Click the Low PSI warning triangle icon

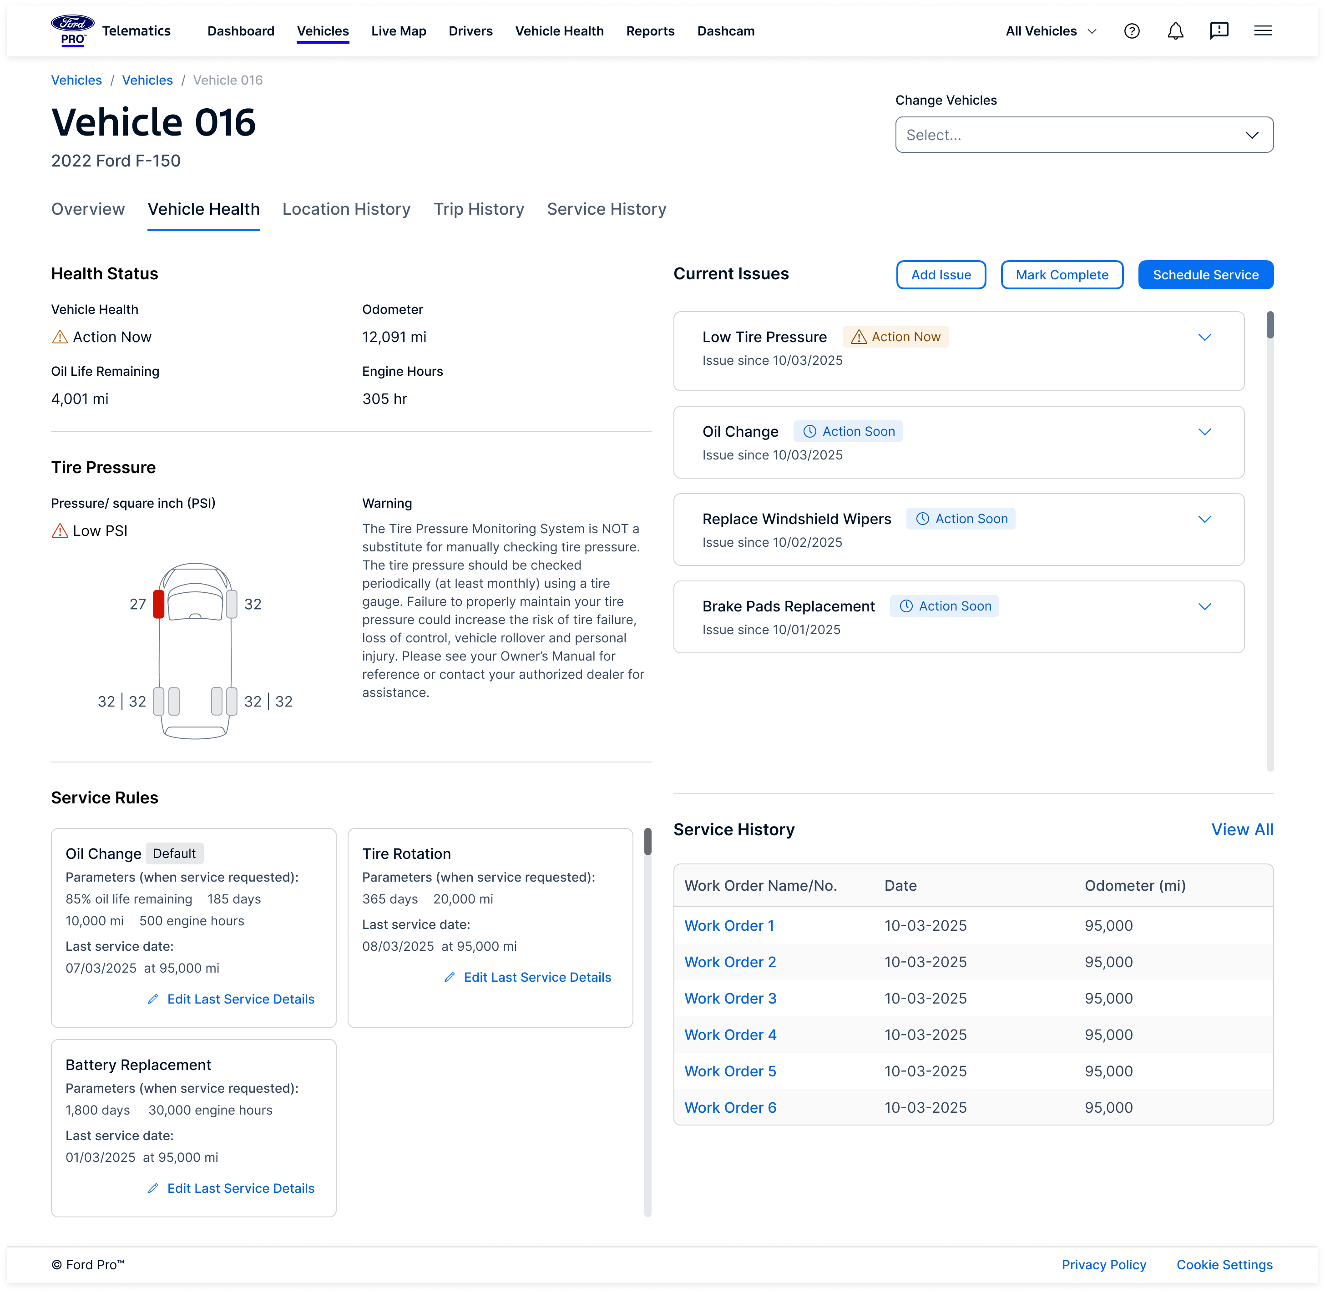61,530
